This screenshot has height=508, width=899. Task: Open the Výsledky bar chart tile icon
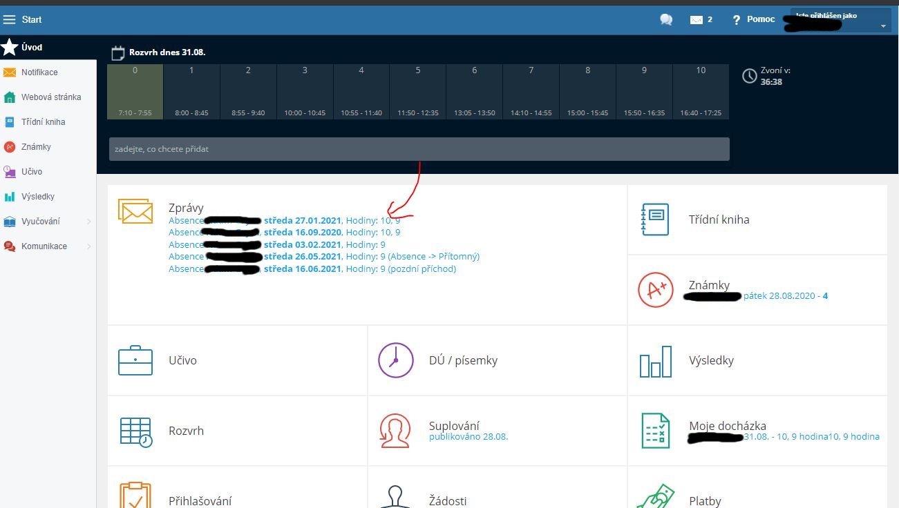tap(655, 361)
